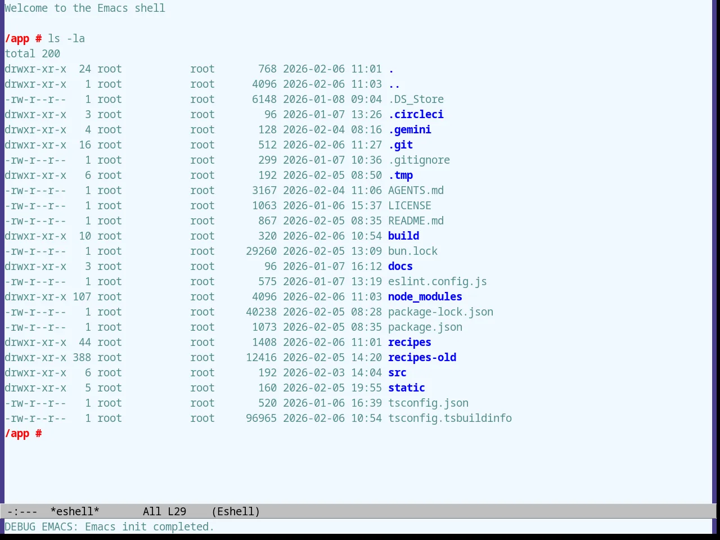Click the (Eshell) major mode indicator
Image resolution: width=720 pixels, height=540 pixels.
click(236, 511)
